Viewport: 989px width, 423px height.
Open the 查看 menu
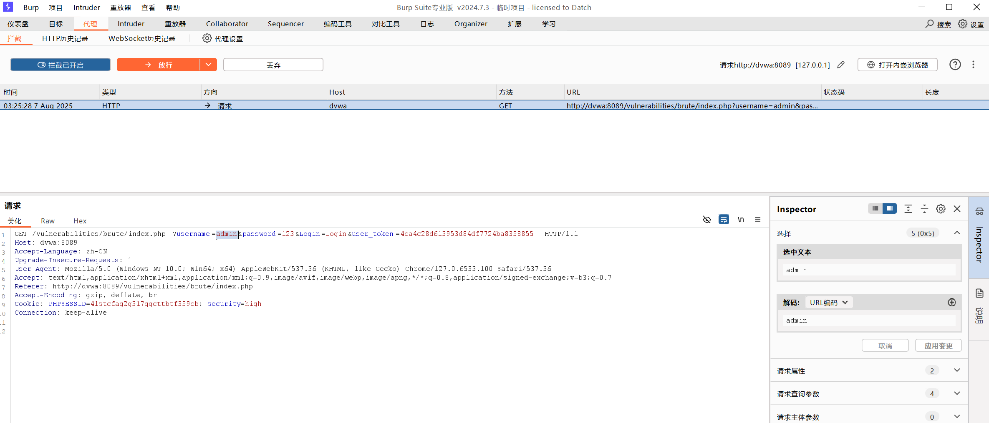(148, 8)
